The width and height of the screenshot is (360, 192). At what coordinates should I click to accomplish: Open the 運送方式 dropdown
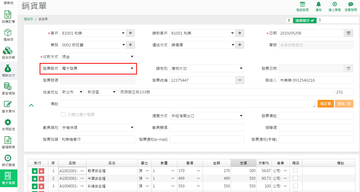click(202, 45)
